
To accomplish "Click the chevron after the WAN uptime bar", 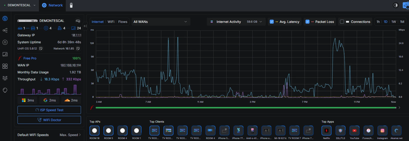I will tap(399, 108).
